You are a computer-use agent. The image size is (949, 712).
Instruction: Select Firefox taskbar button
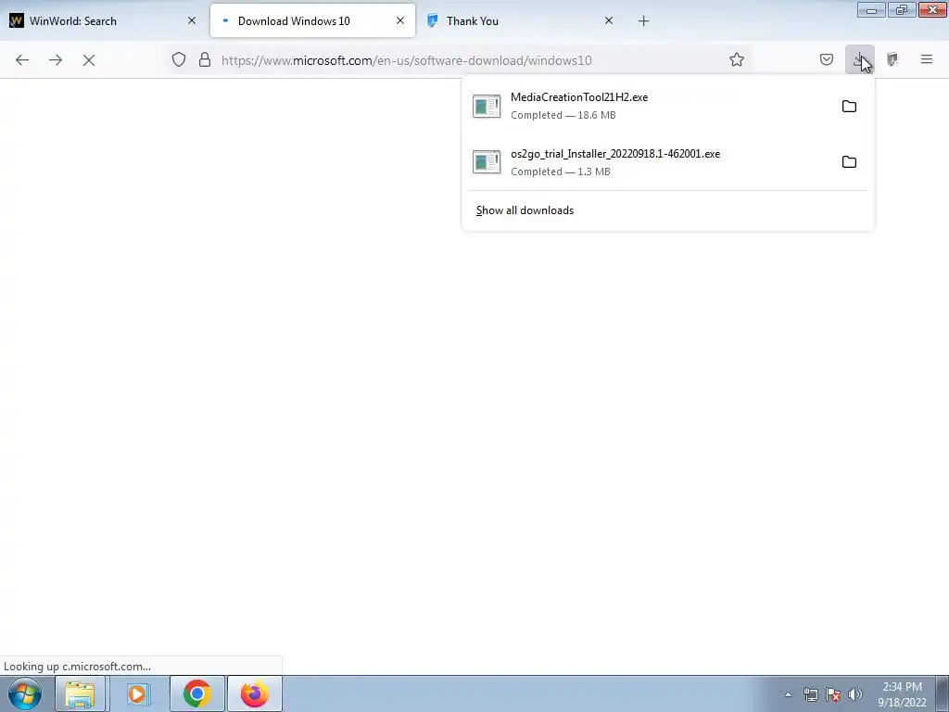pyautogui.click(x=255, y=693)
